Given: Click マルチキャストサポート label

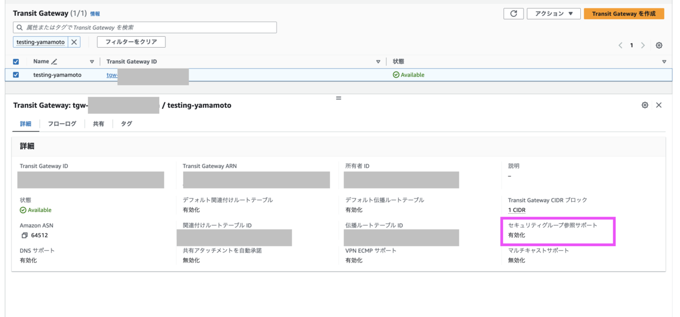Looking at the screenshot, I should (x=538, y=250).
